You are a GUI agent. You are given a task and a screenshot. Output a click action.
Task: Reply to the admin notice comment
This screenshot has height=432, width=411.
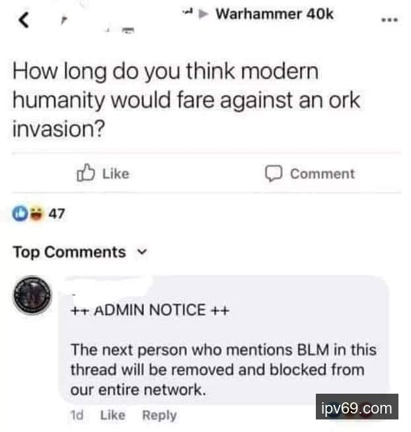pyautogui.click(x=159, y=415)
